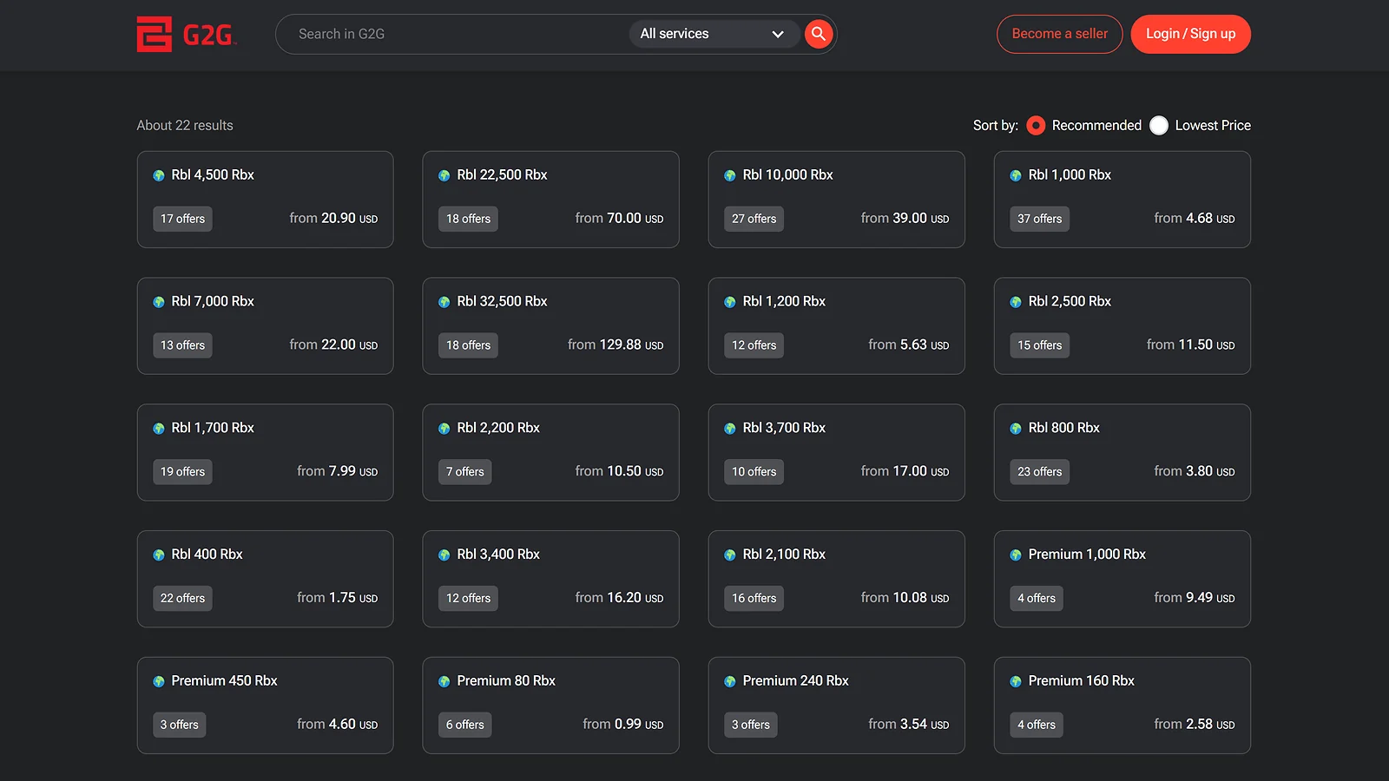1389x781 pixels.
Task: Click globe icon beside Rbl 1,200 Rbx
Action: click(x=730, y=302)
